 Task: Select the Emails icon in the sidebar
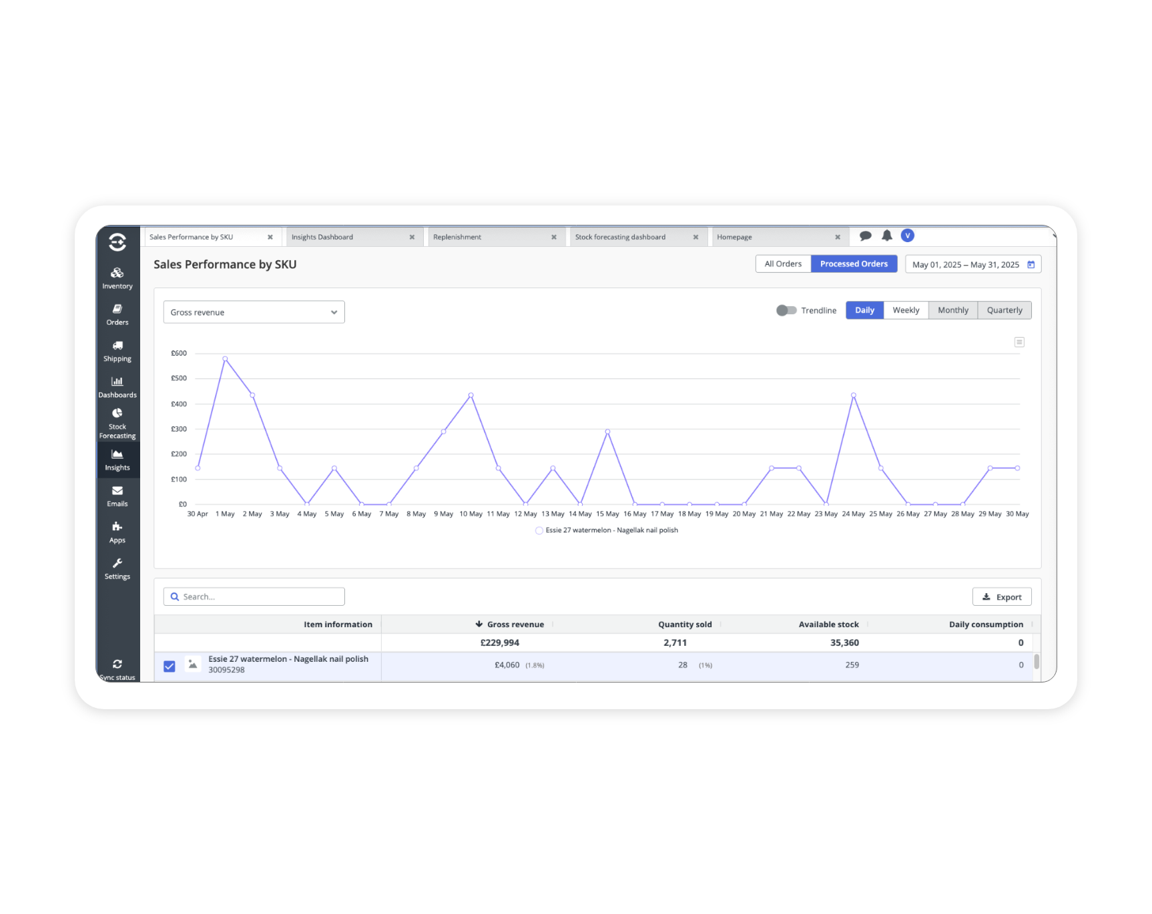117,494
